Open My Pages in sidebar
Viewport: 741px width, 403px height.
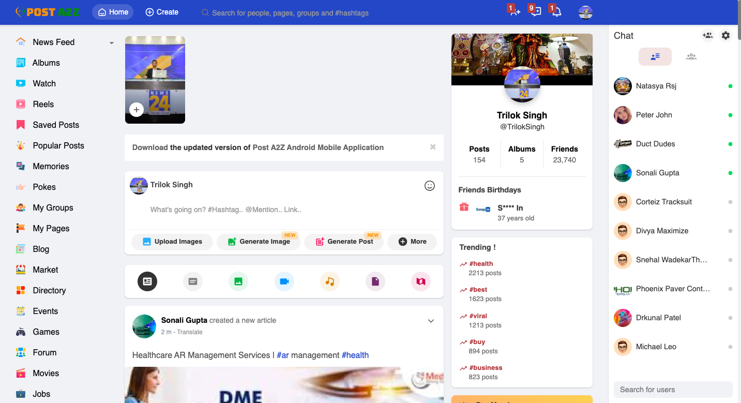click(51, 228)
